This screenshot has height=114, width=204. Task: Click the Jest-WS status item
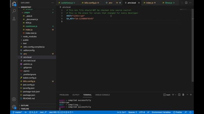click(61, 112)
